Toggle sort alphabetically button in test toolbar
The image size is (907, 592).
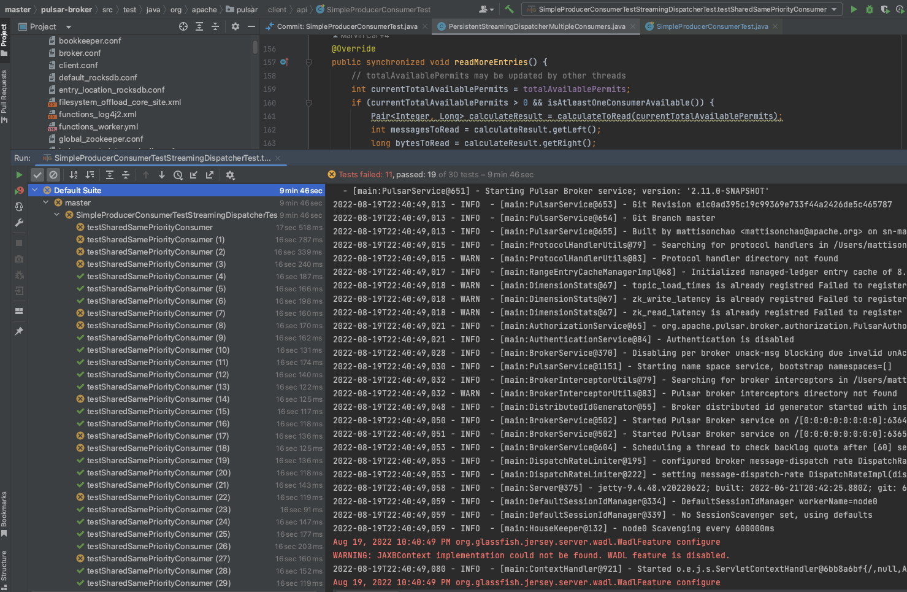click(74, 175)
